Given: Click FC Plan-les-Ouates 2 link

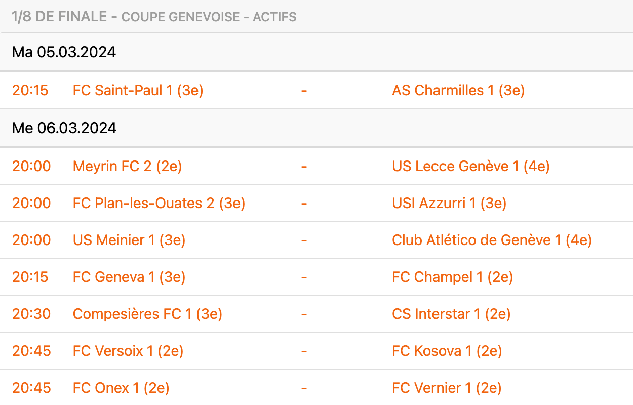Looking at the screenshot, I should coord(159,203).
